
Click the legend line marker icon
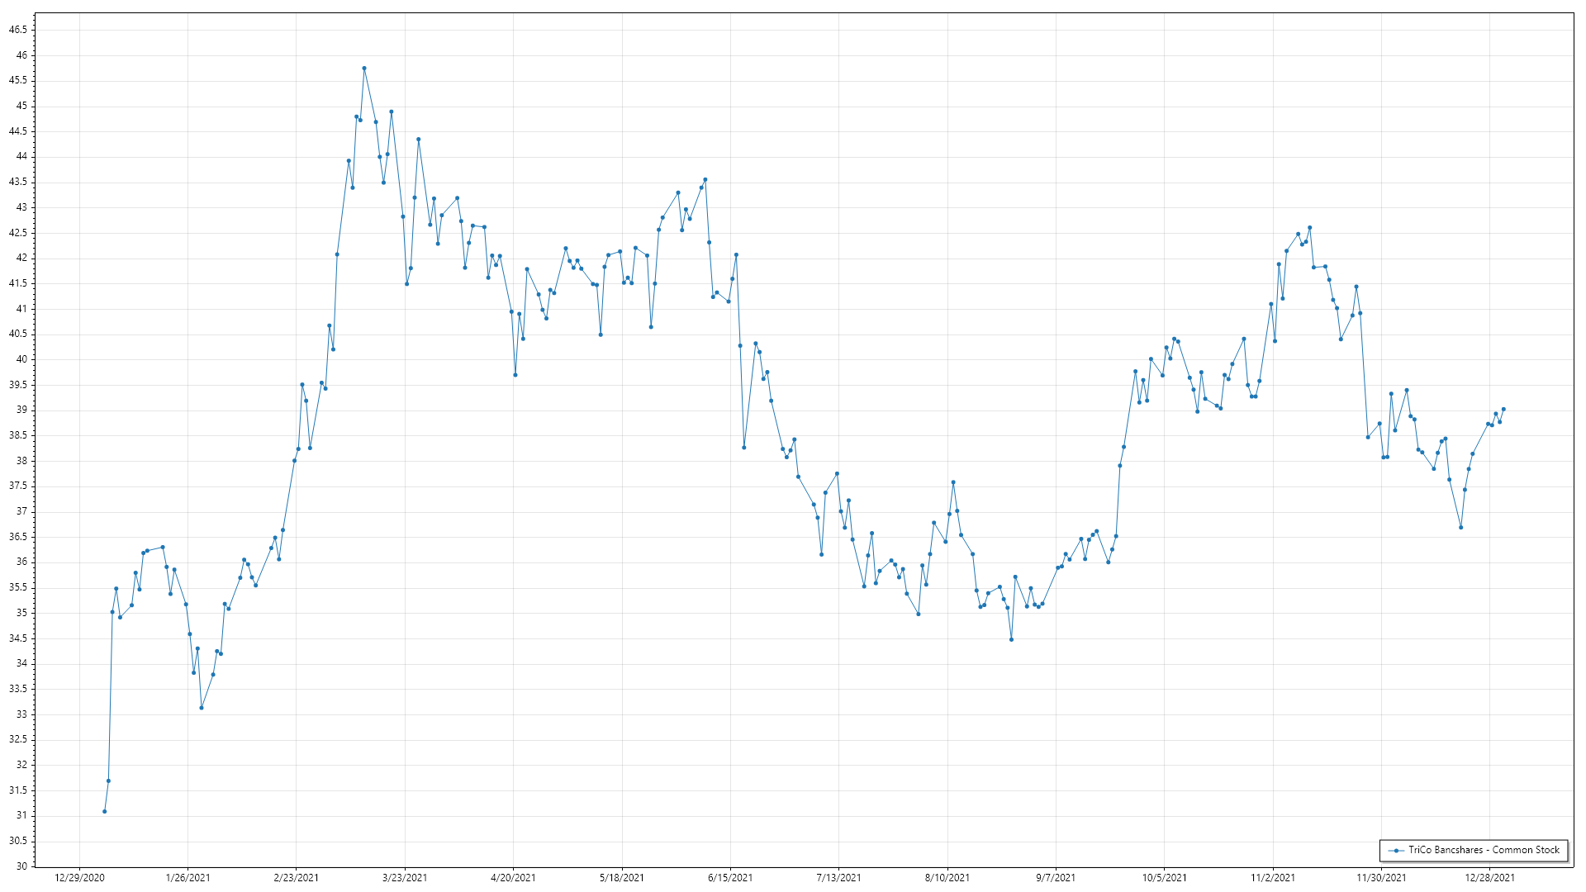coord(1397,851)
